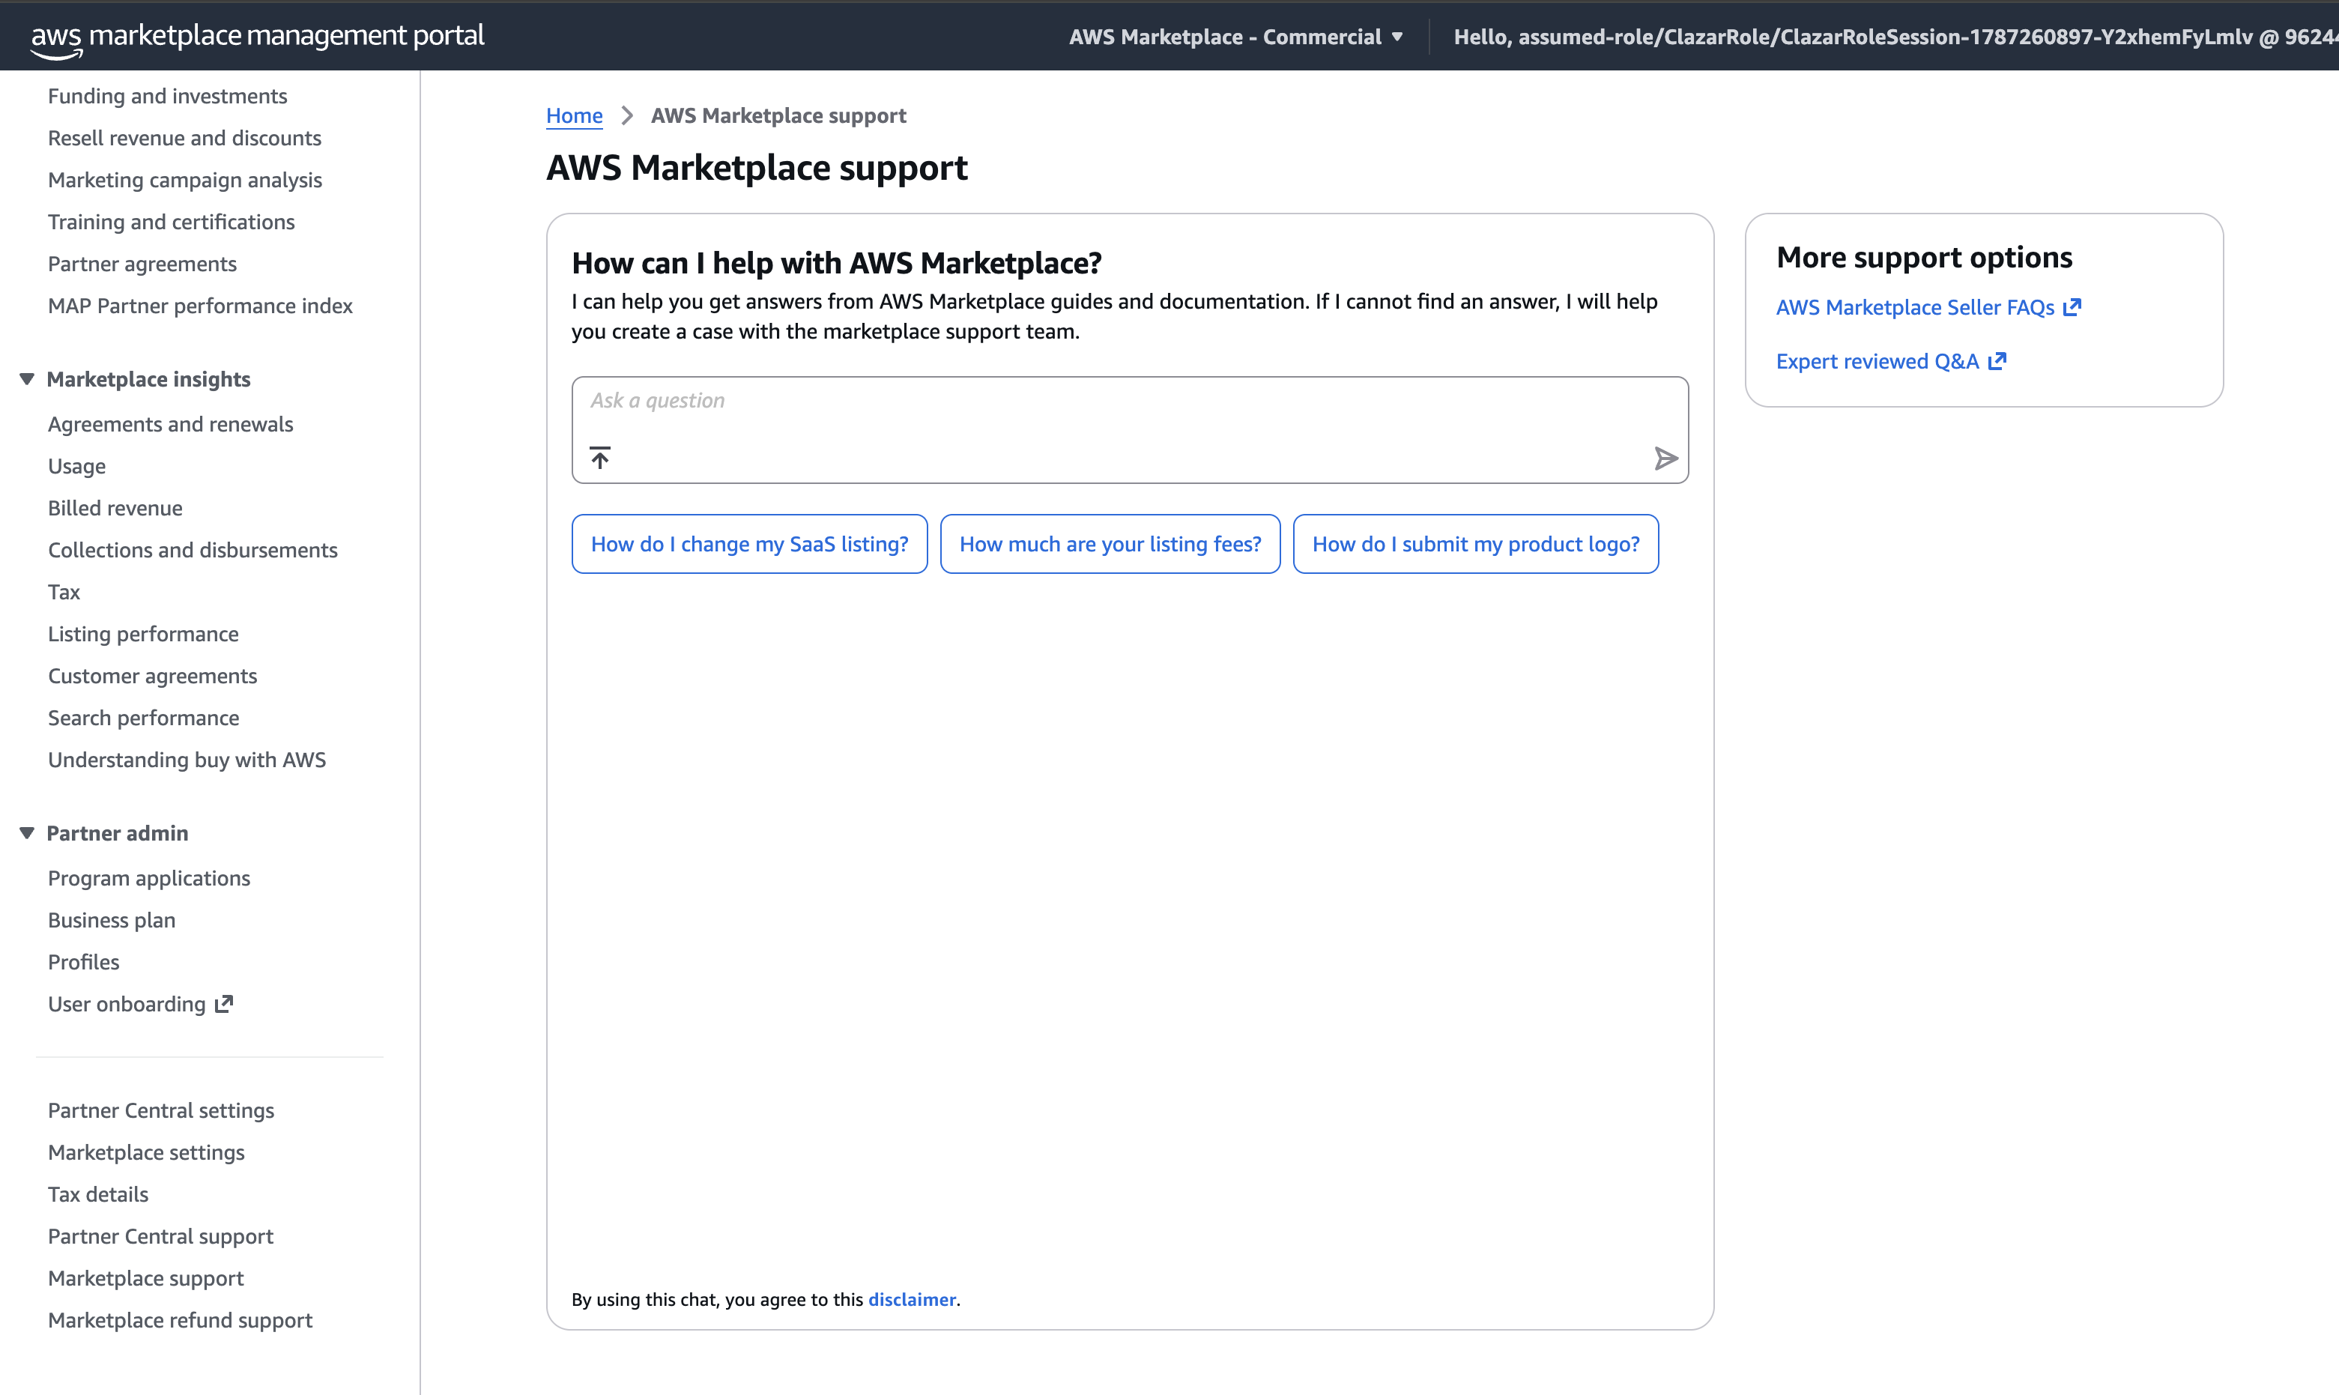Focus the Ask a question field
The height and width of the screenshot is (1395, 2339).
pyautogui.click(x=1130, y=429)
